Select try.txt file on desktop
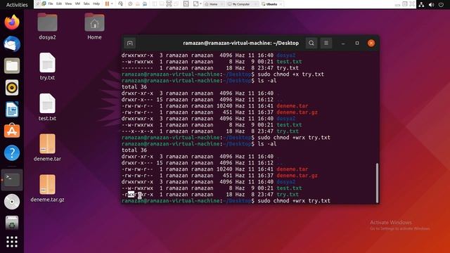 pos(47,67)
